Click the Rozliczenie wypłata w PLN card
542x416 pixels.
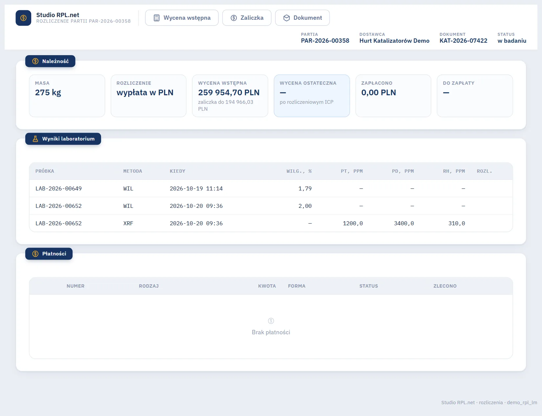point(148,96)
